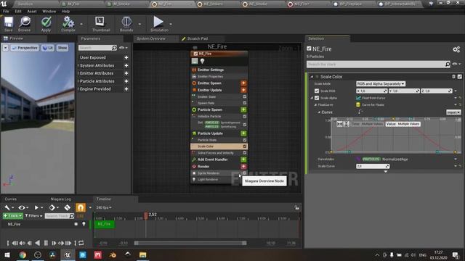Click the Lit view mode button
The image size is (465, 261).
(x=47, y=48)
